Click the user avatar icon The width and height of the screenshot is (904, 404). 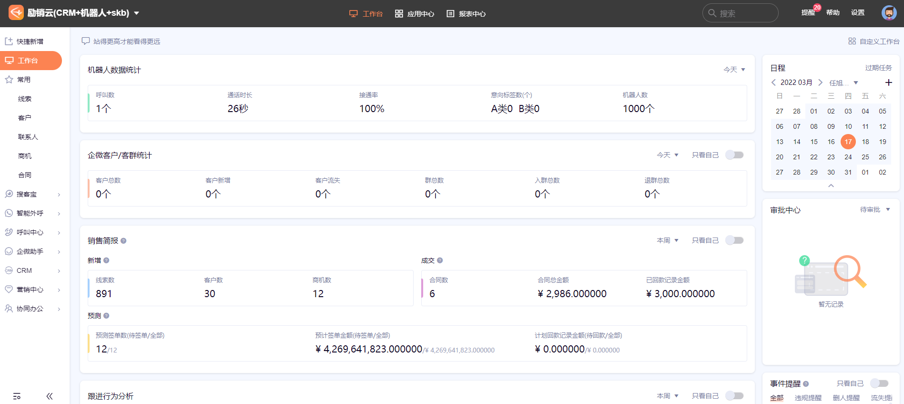tap(889, 13)
